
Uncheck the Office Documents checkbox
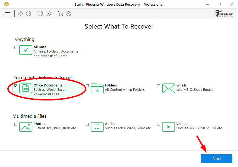tap(16, 86)
